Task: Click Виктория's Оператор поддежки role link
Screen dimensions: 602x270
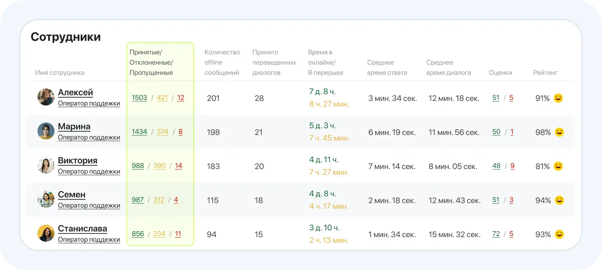Action: point(89,171)
